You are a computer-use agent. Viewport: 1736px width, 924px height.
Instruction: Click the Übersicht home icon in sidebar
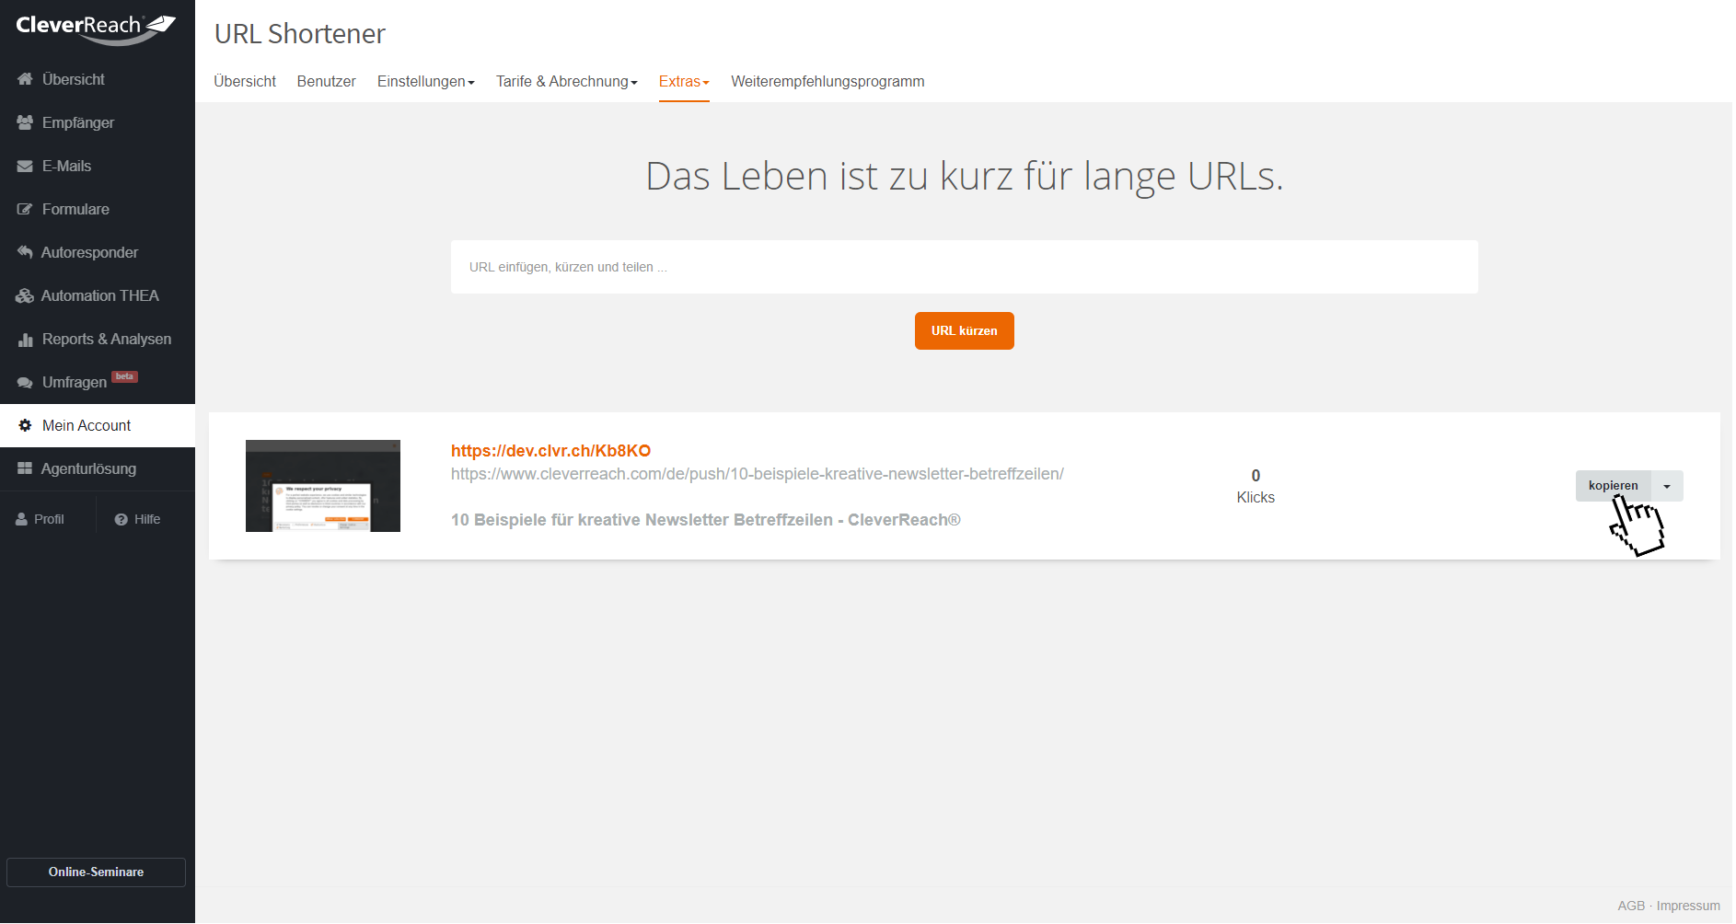[x=25, y=79]
